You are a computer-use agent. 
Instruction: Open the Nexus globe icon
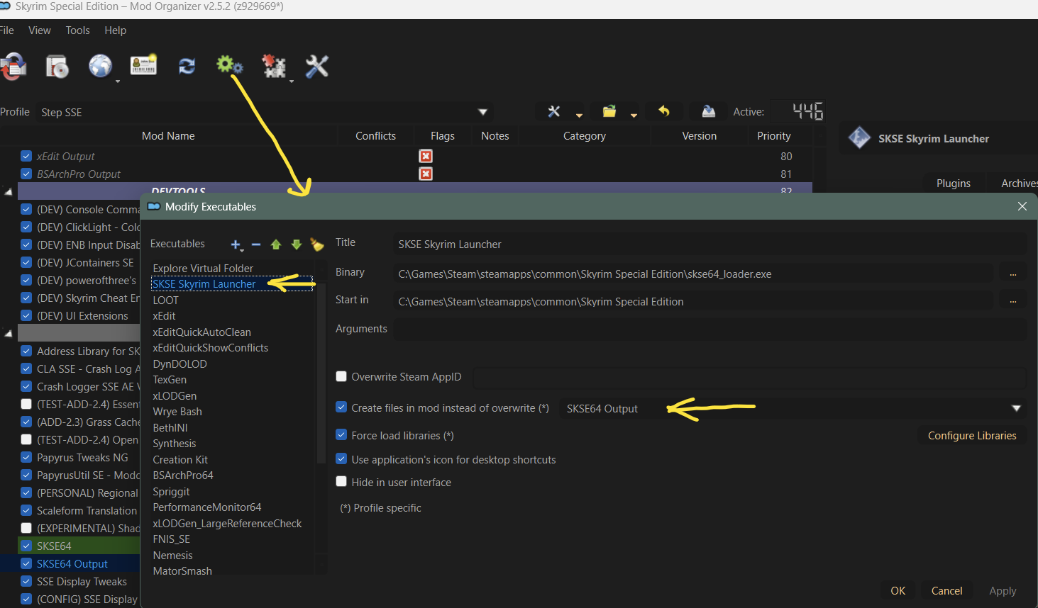100,66
